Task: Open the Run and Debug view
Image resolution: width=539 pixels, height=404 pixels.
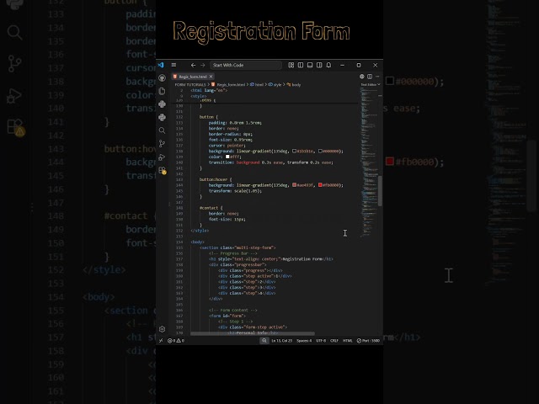Action: [x=162, y=157]
